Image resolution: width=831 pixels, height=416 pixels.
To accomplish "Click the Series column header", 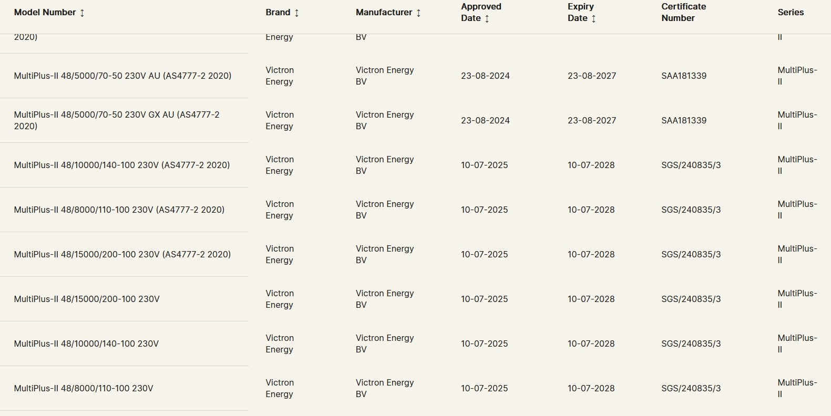I will [x=791, y=12].
